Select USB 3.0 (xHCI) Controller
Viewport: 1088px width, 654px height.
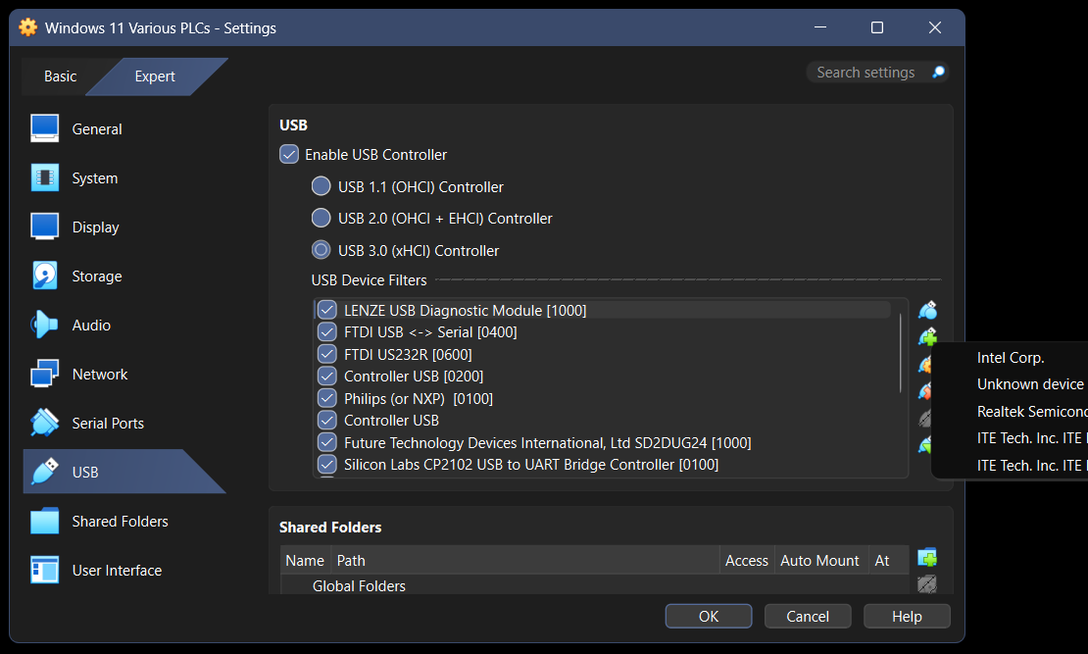(x=321, y=250)
